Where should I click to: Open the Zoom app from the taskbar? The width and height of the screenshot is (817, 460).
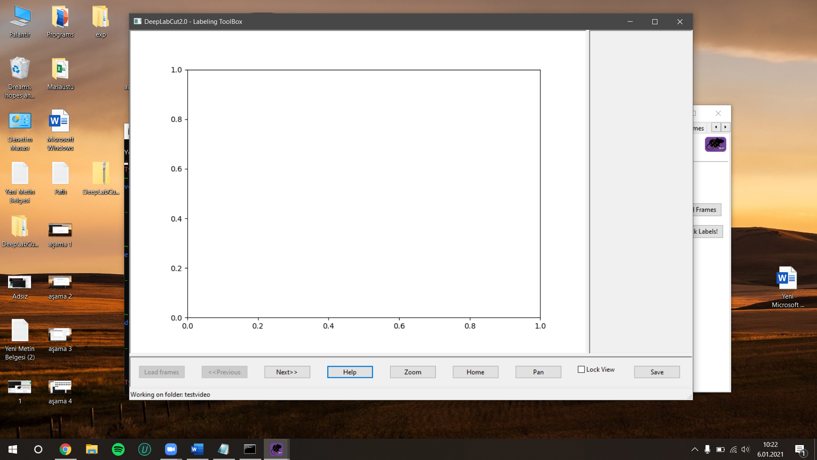[171, 449]
